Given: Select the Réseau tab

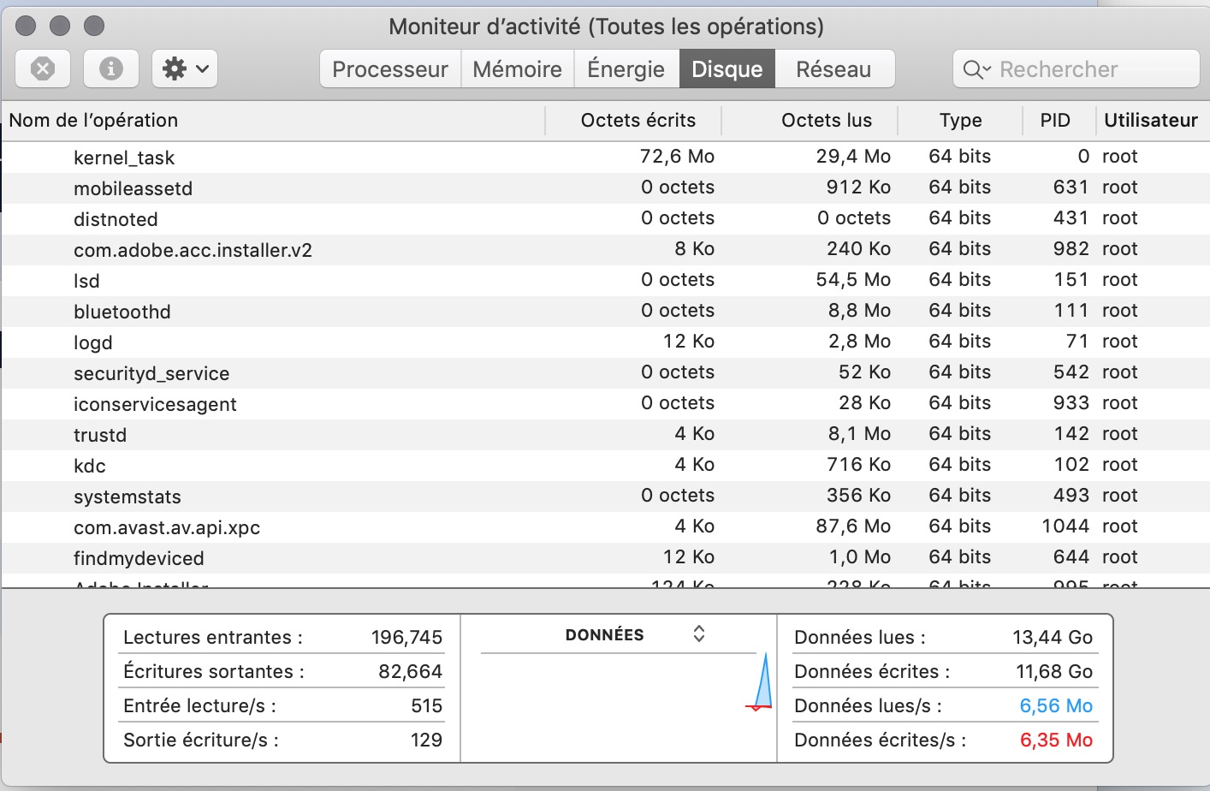Looking at the screenshot, I should [x=833, y=69].
